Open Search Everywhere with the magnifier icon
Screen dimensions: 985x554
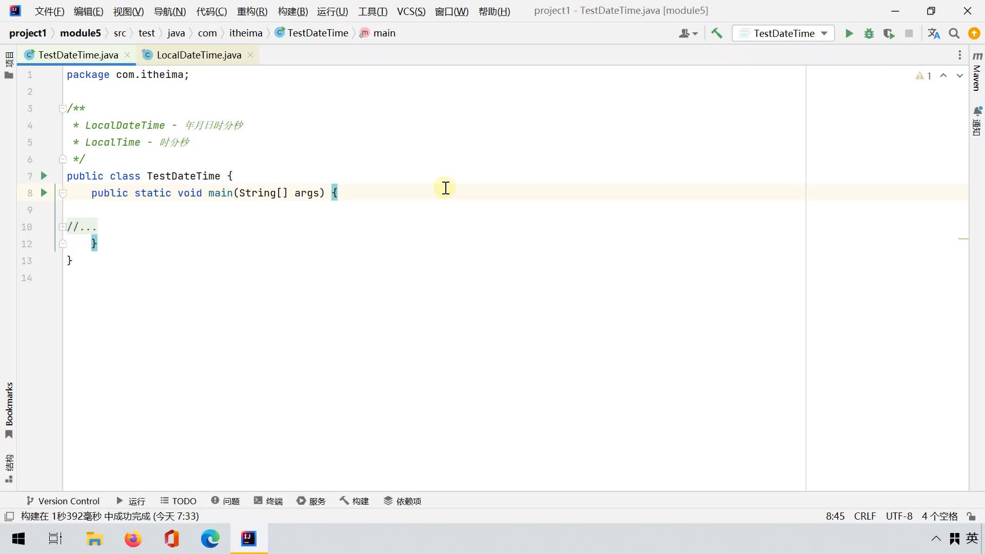pos(954,33)
